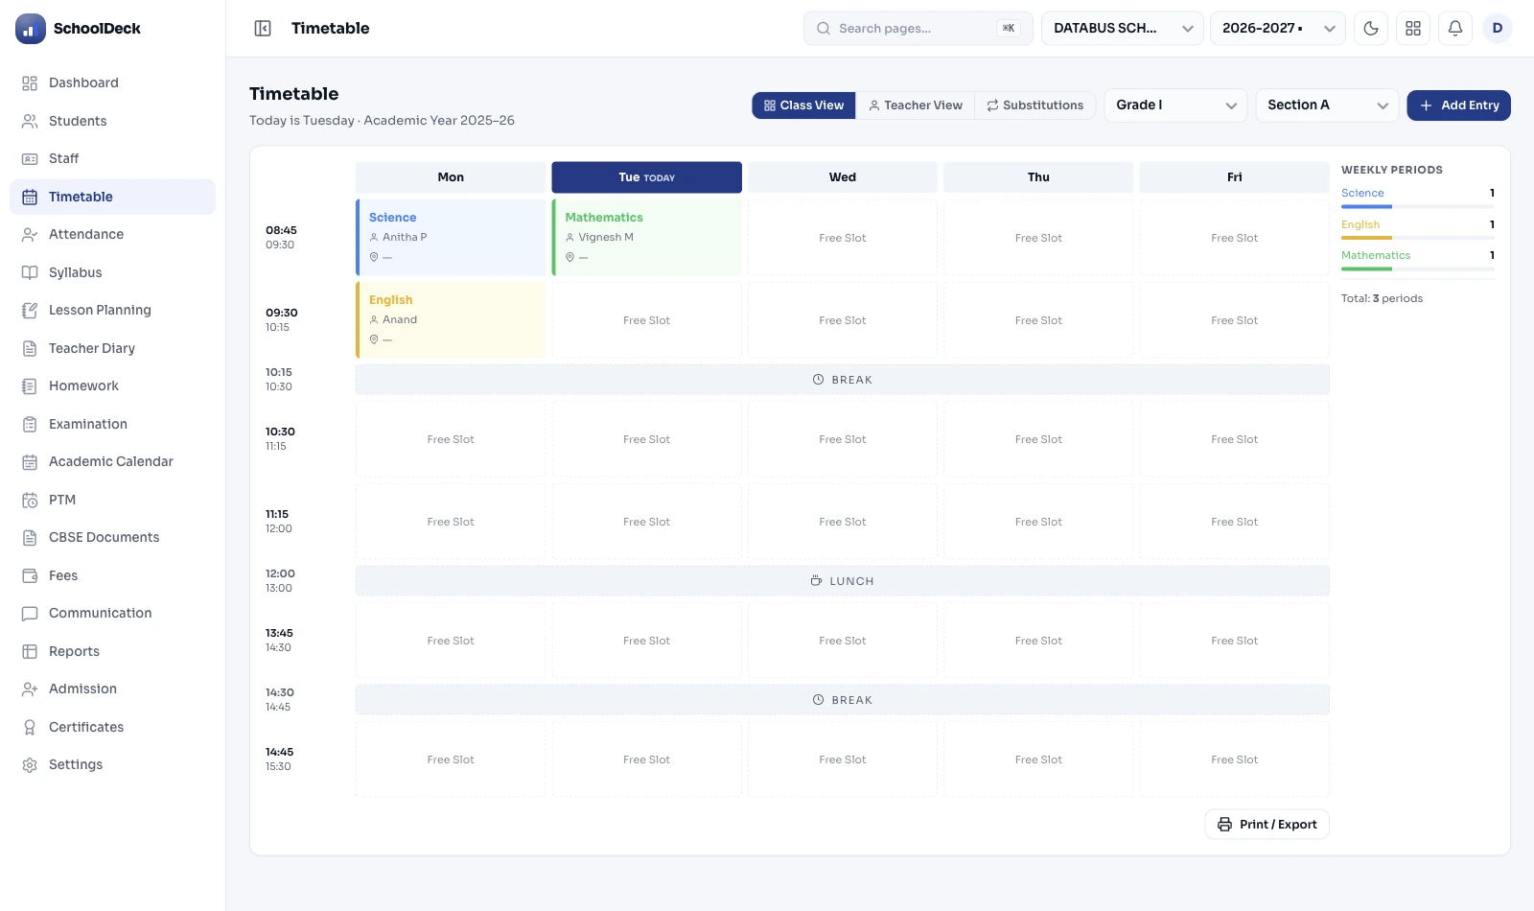Click Friday 14:45 Free Slot
The width and height of the screenshot is (1534, 911).
coord(1235,759)
